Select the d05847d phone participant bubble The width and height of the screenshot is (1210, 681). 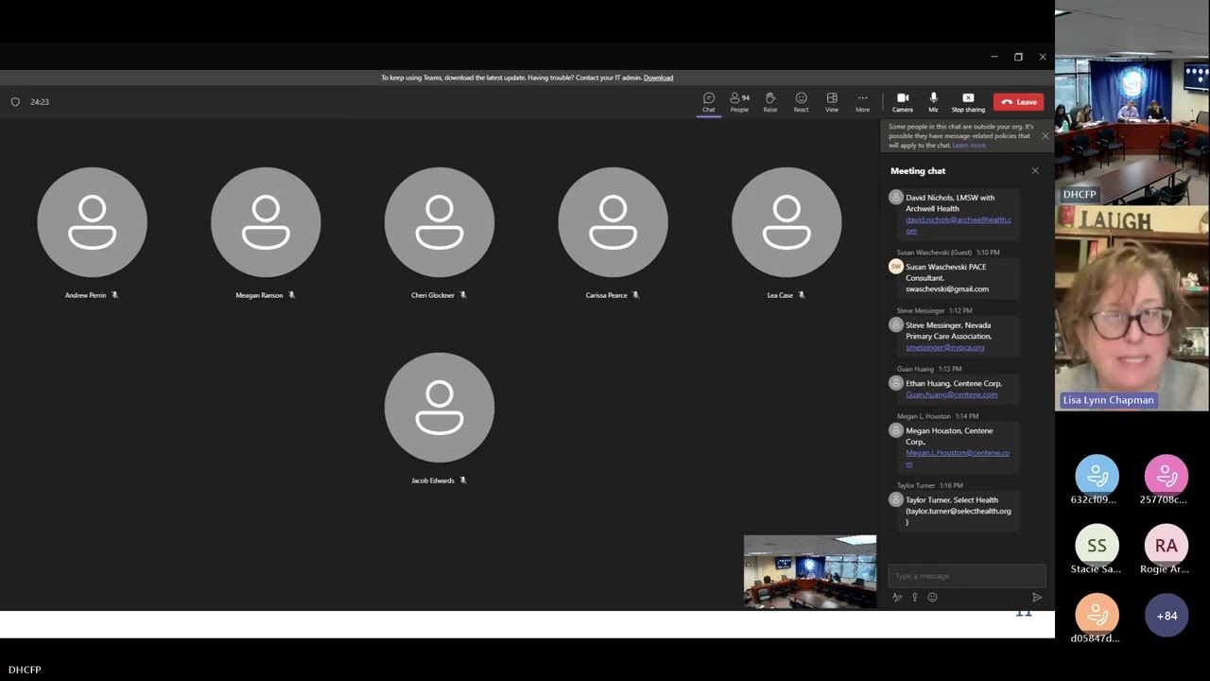point(1097,615)
